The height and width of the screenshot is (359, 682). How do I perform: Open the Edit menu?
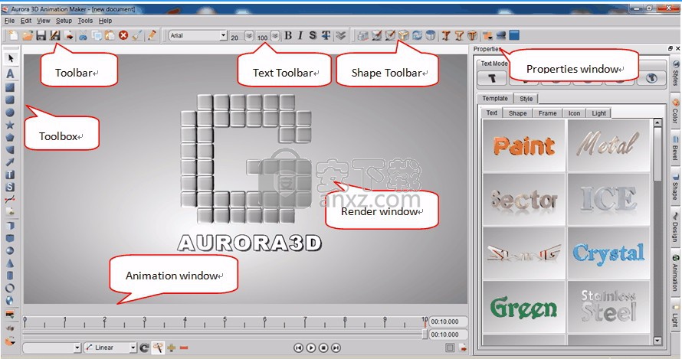(x=26, y=21)
